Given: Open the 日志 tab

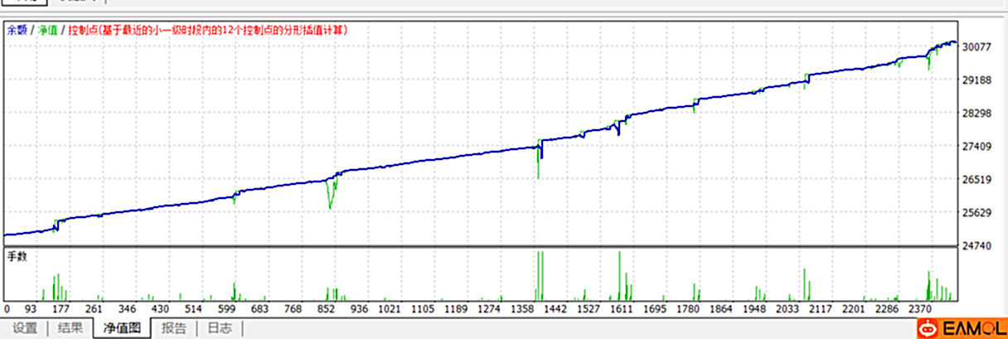Looking at the screenshot, I should point(220,328).
